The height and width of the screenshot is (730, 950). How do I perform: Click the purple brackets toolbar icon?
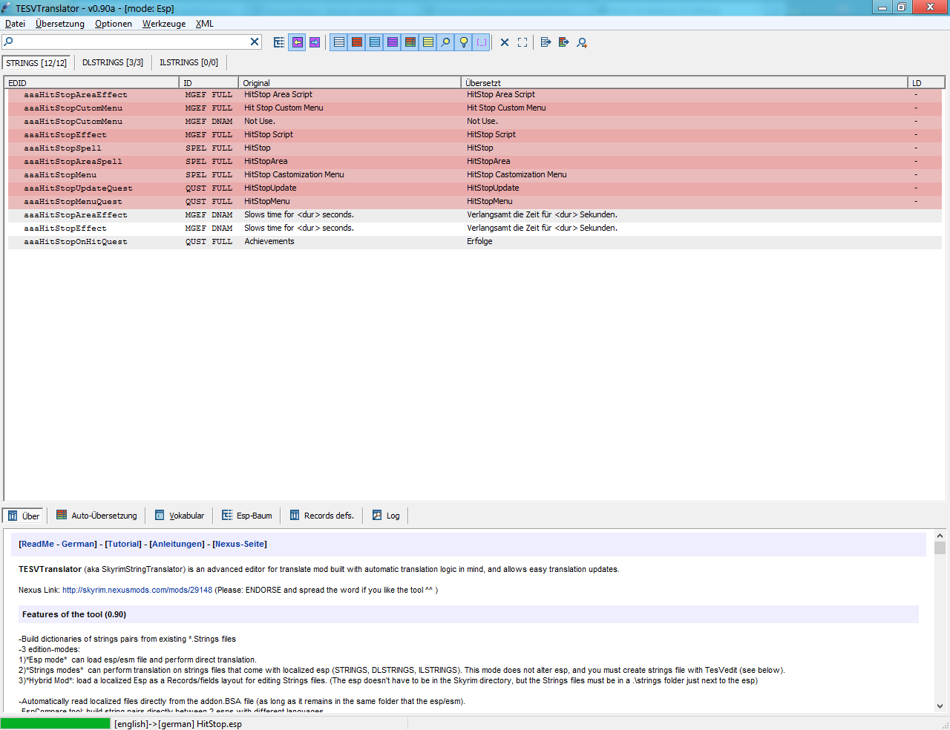tap(482, 42)
